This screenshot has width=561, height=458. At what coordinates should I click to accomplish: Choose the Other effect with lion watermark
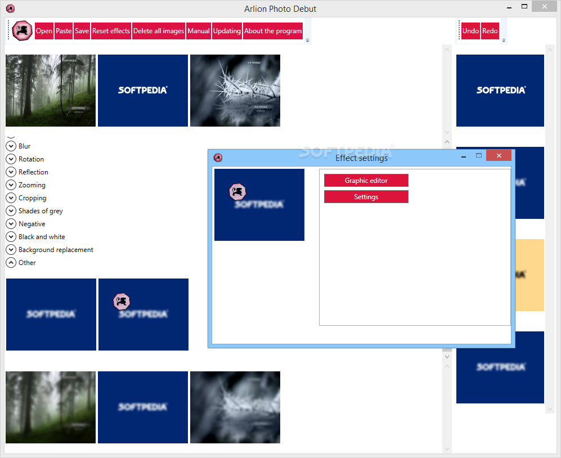coord(143,315)
